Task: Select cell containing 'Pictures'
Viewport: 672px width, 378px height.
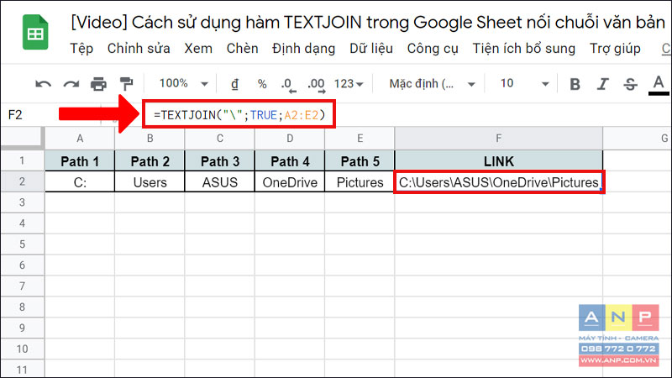Action: [x=360, y=182]
